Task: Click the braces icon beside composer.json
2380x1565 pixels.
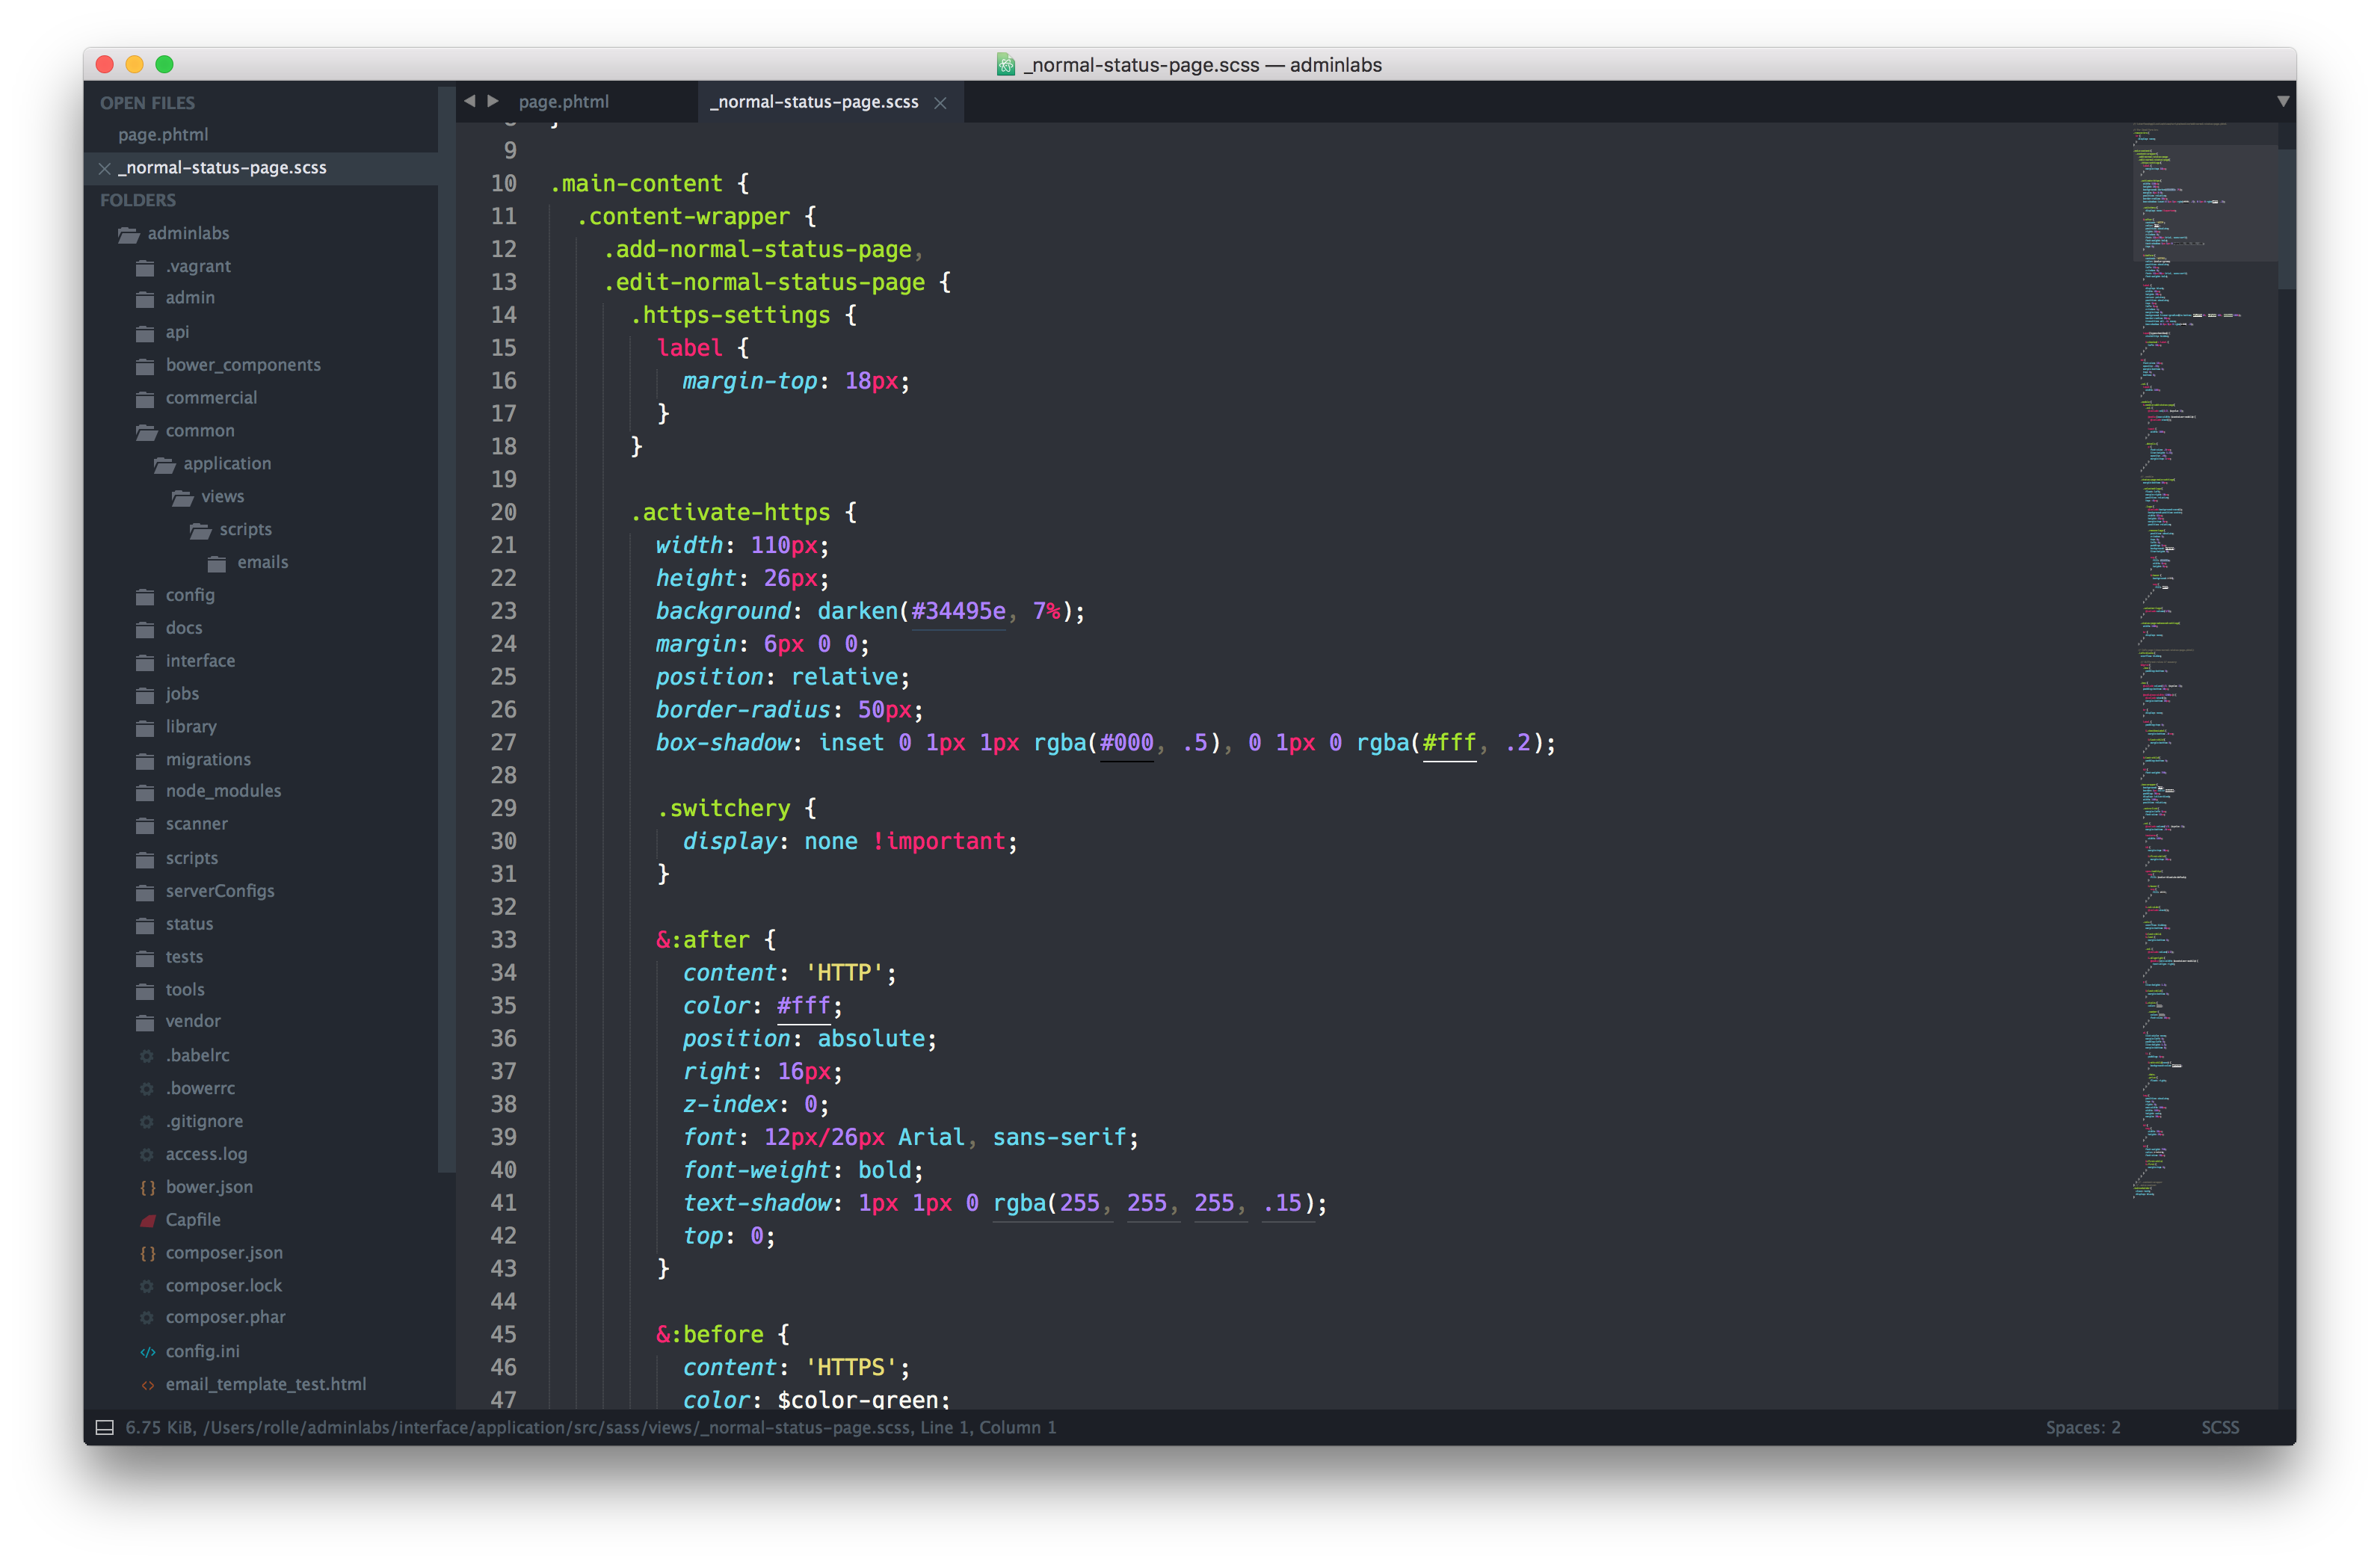Action: coord(147,1252)
